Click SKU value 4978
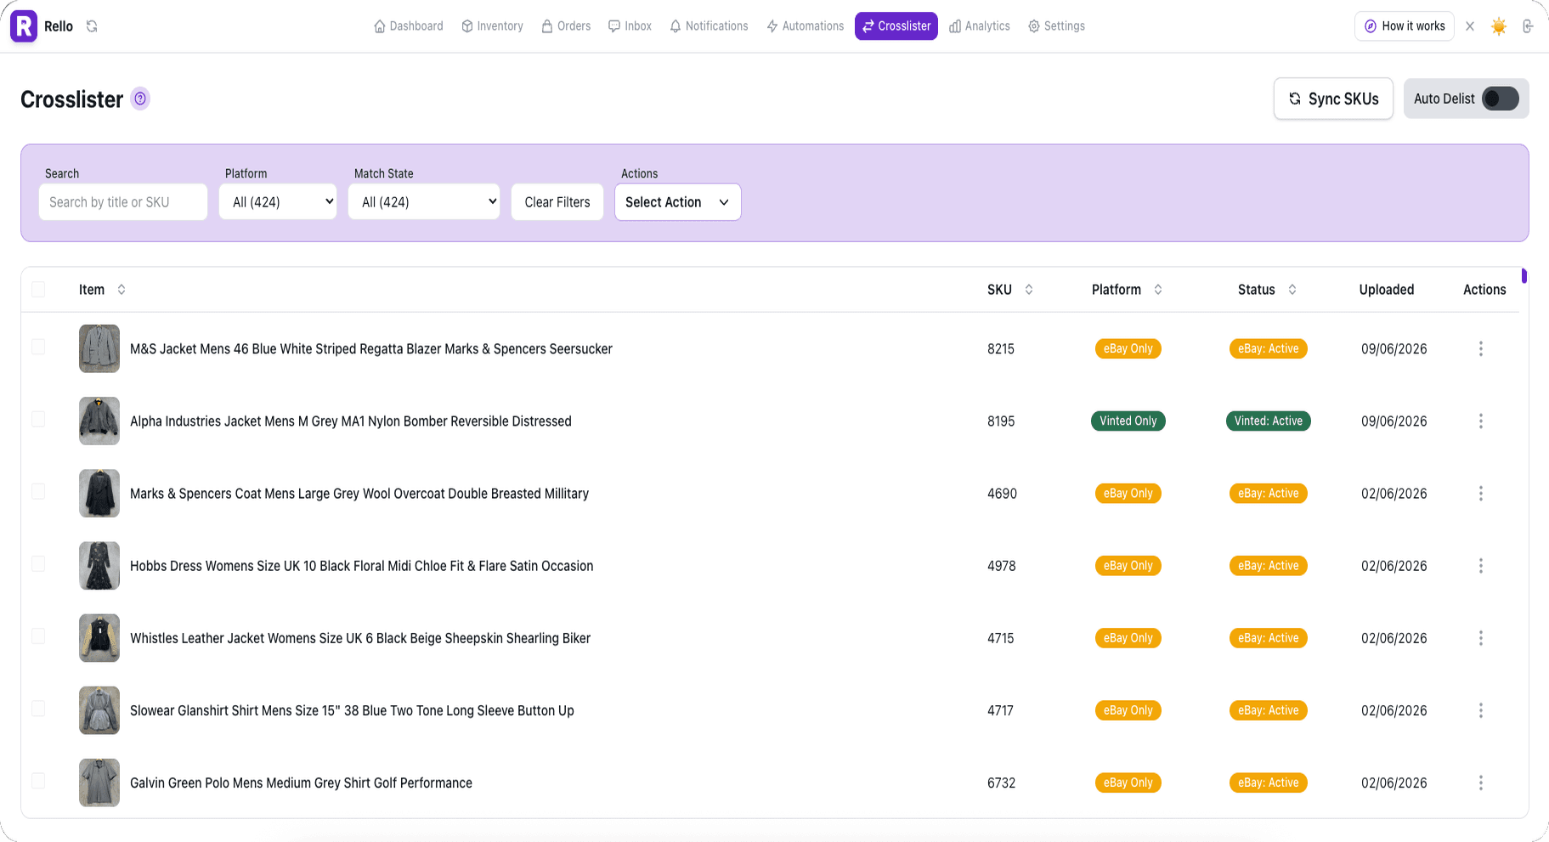1549x842 pixels. pyautogui.click(x=1002, y=566)
